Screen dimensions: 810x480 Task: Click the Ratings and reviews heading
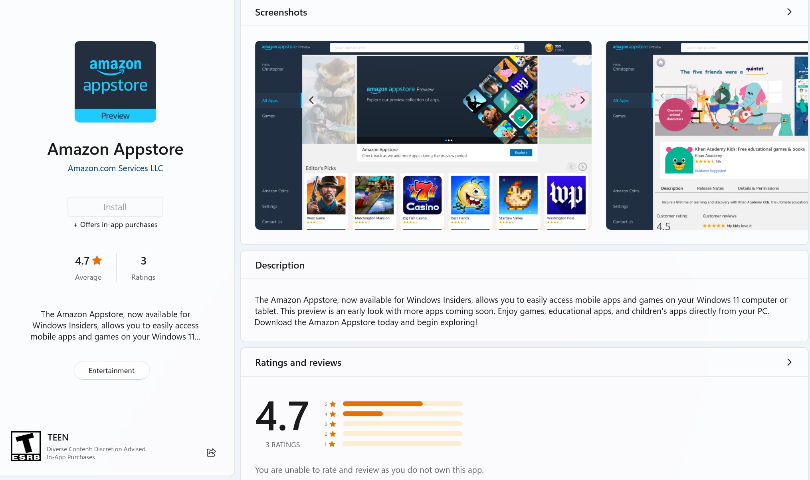[298, 363]
